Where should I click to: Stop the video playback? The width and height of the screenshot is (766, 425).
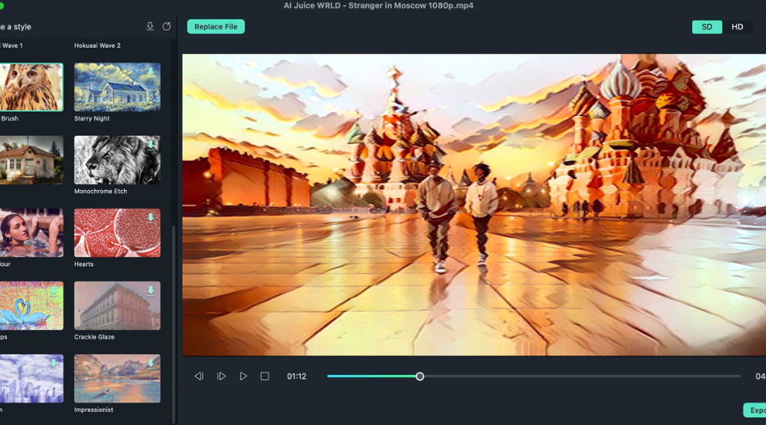265,376
